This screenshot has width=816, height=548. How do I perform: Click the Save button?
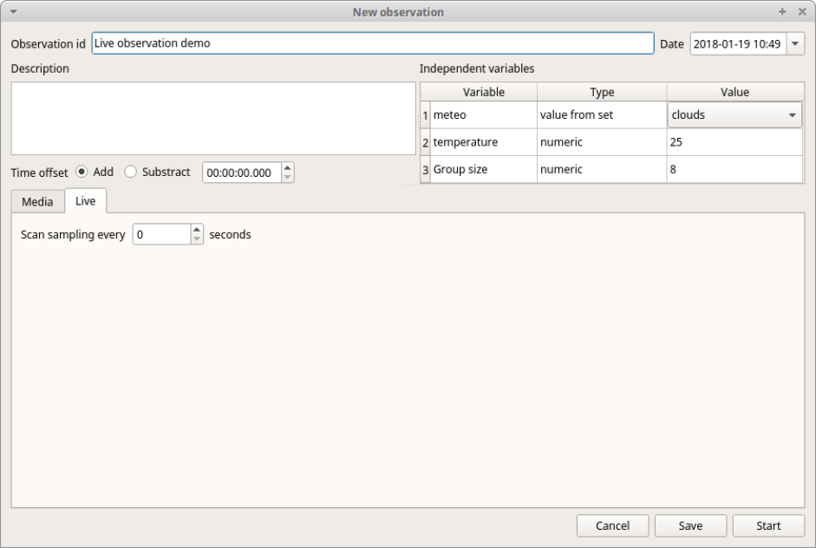point(690,525)
